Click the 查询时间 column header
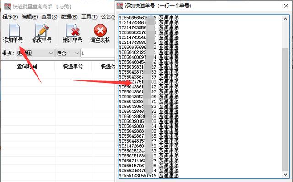 pyautogui.click(x=27, y=66)
